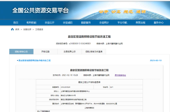Click 首页 breadcrumb link
The image size is (170, 112).
pos(17,29)
